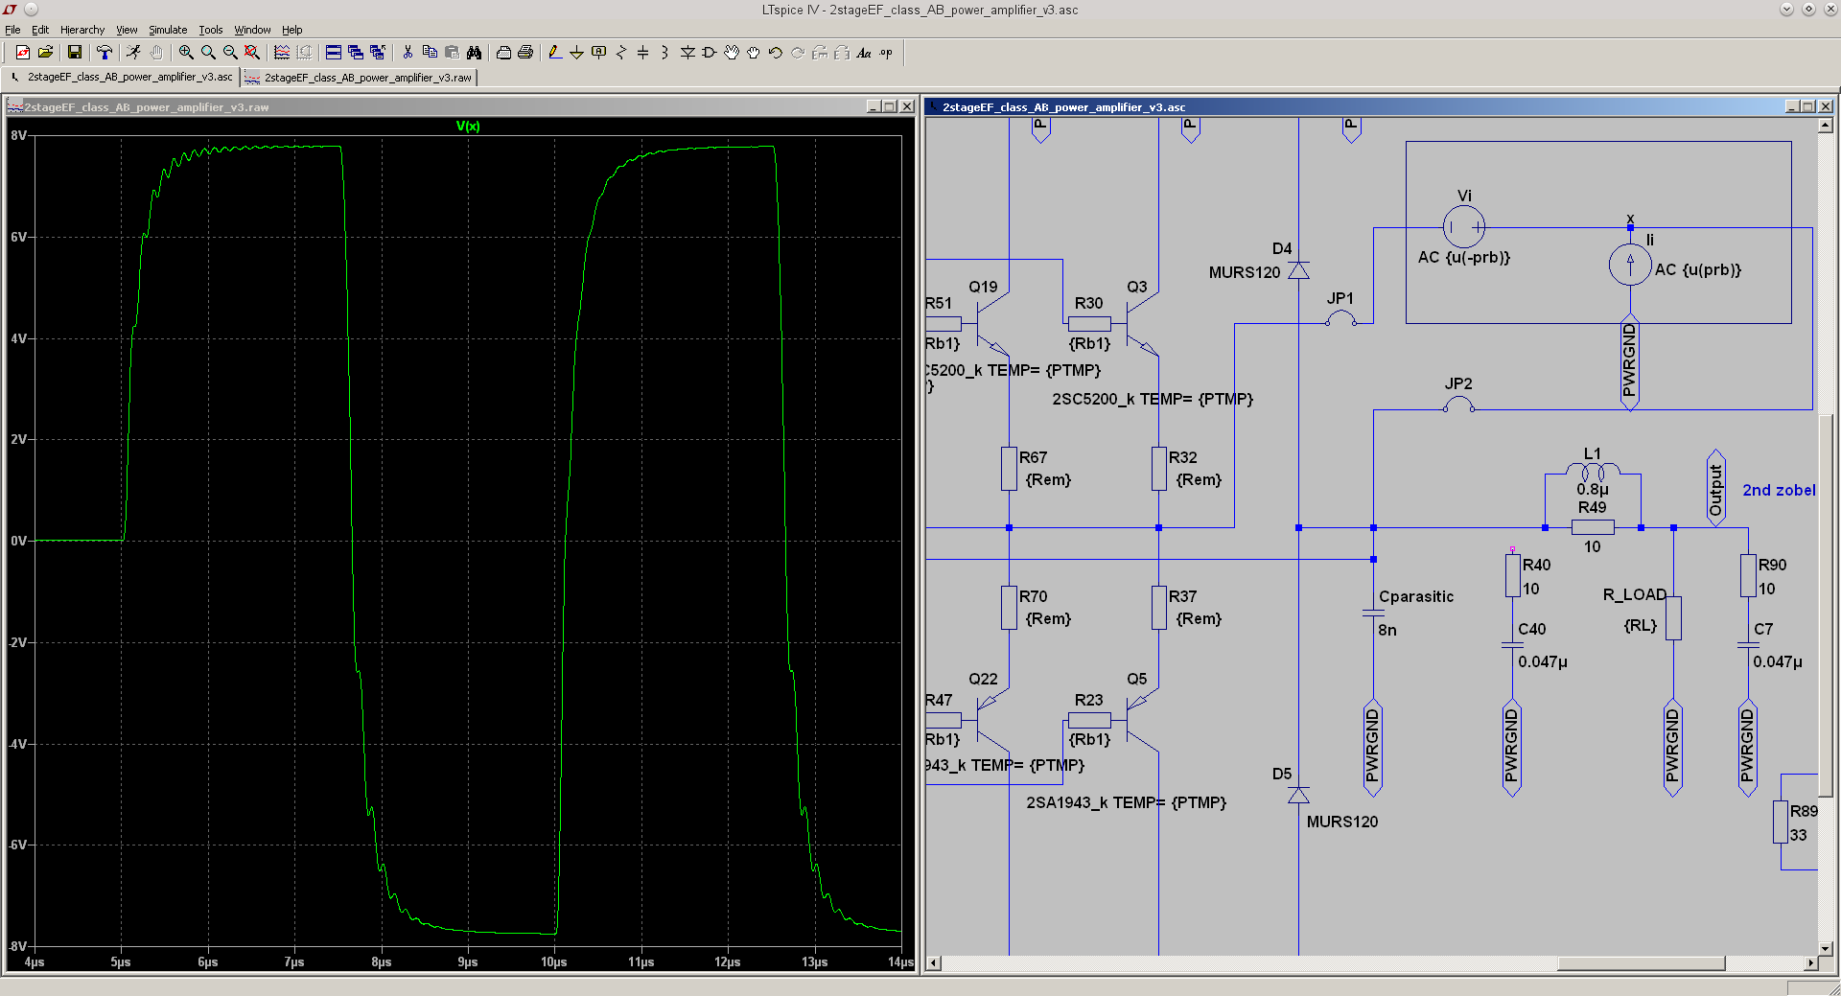The height and width of the screenshot is (996, 1841).
Task: Open the Simulate menu
Action: pos(168,30)
